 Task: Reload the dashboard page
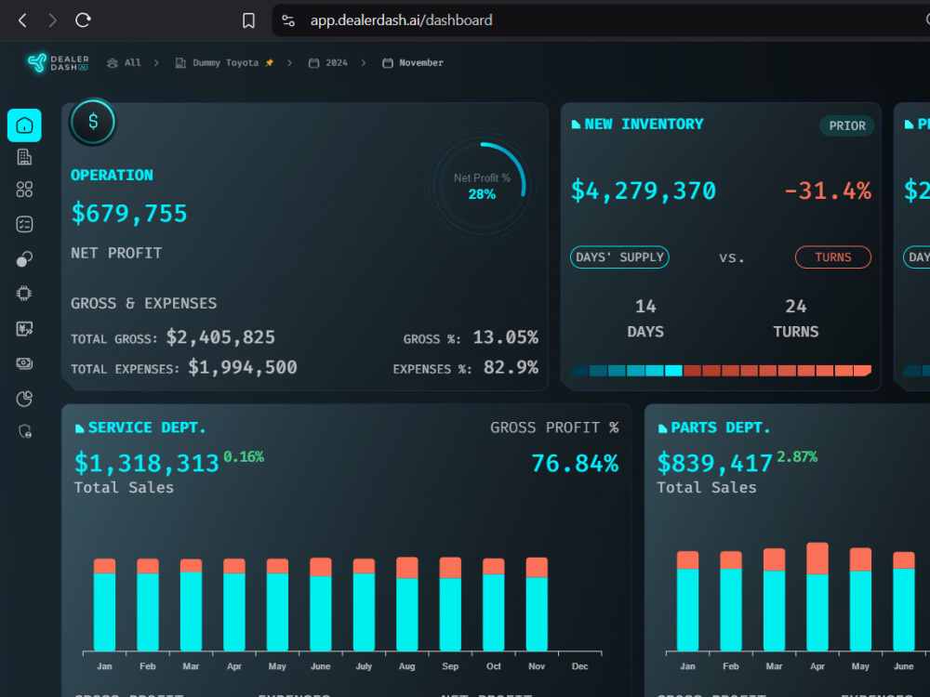click(x=83, y=20)
